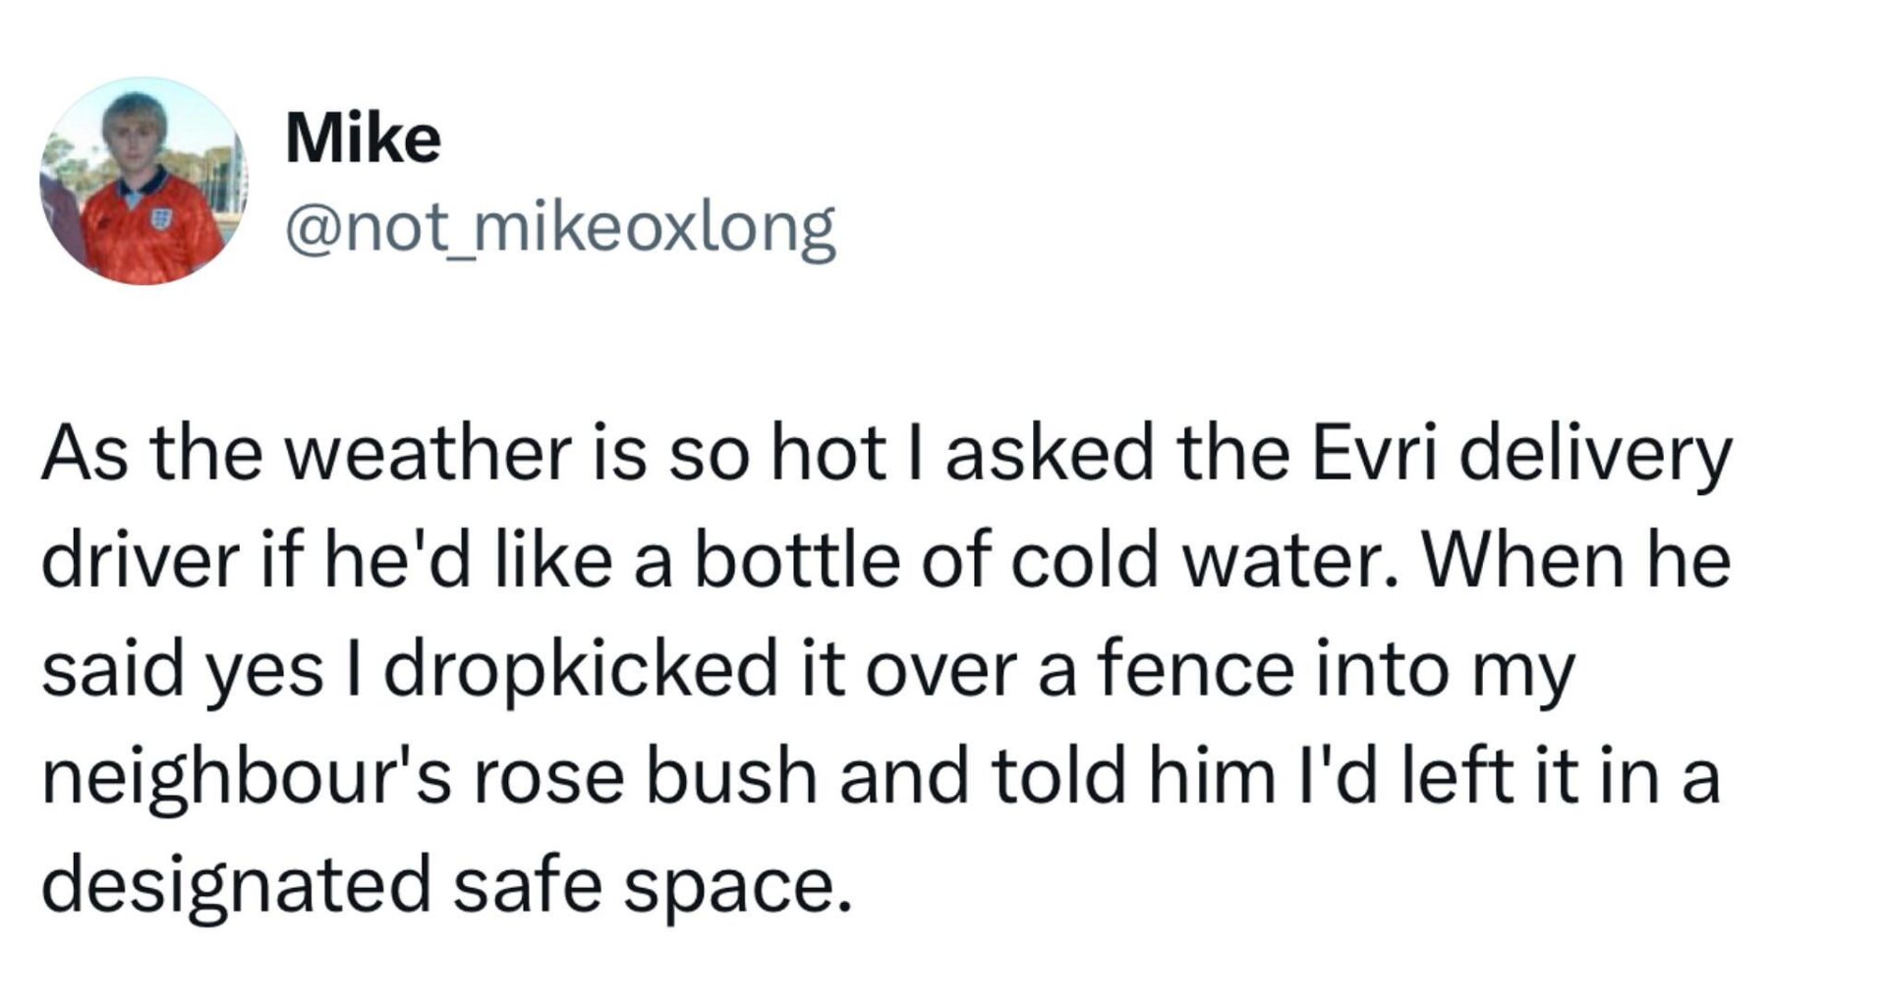
Task: Open Mike's profile picture avatar
Action: click(x=143, y=181)
